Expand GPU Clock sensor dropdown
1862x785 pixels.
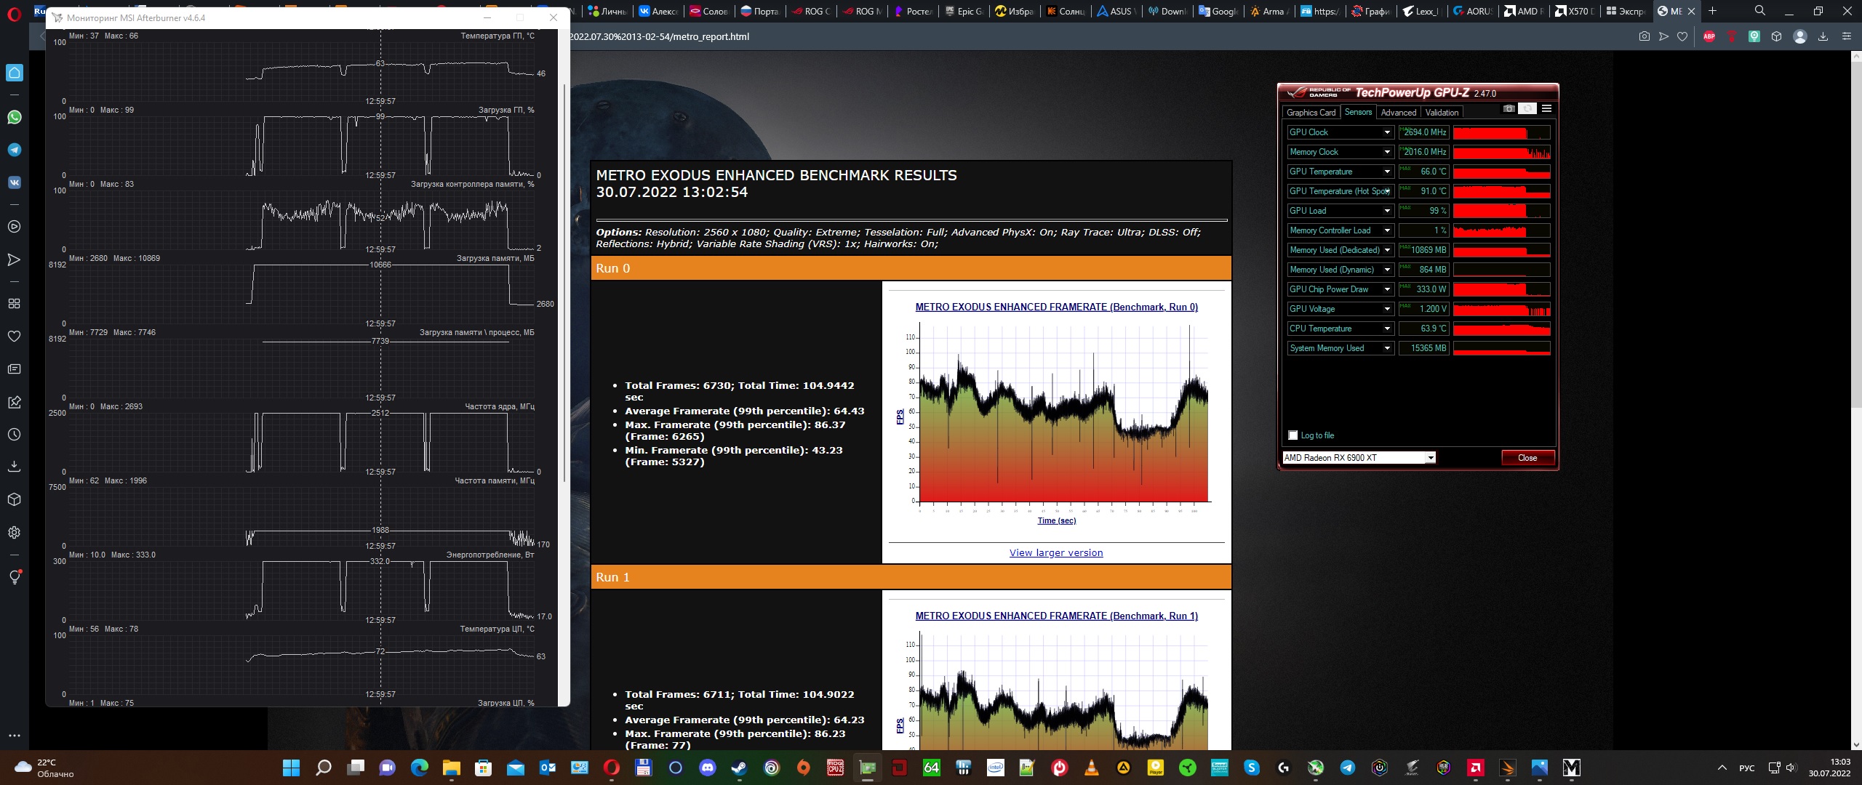pyautogui.click(x=1387, y=132)
